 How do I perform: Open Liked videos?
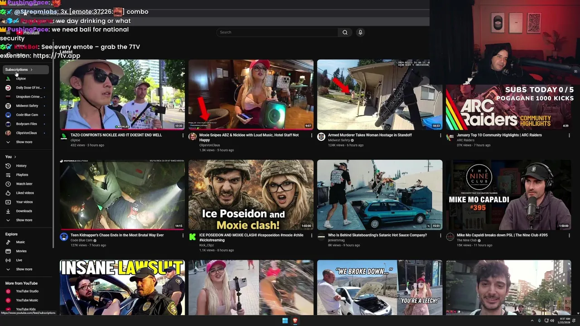[x=26, y=193]
